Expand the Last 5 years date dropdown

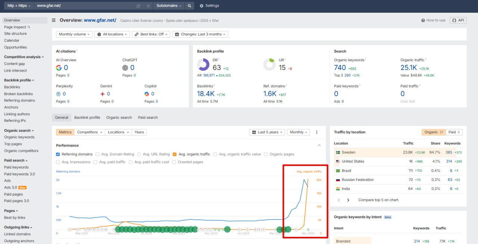tap(267, 132)
